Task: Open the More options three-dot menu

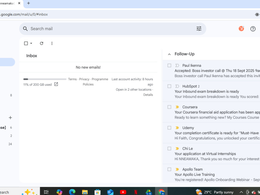Action: 52,43
